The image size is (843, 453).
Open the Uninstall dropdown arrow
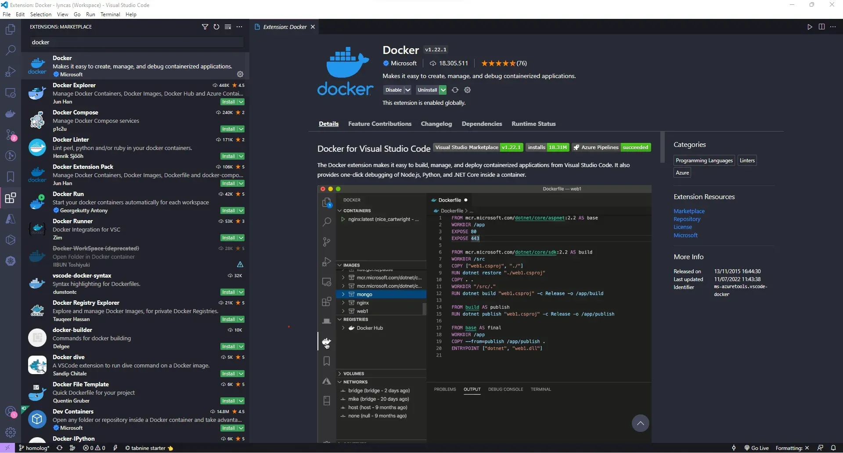point(443,90)
